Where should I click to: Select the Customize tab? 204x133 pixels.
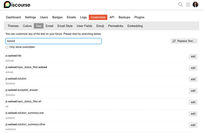pos(98,17)
